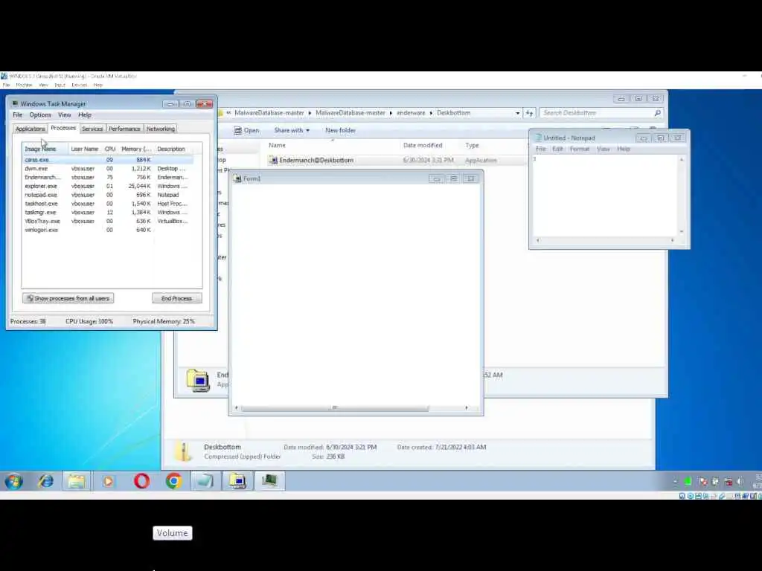Select the notepad.exe process row
Viewport: 762px width, 571px height.
[108, 195]
